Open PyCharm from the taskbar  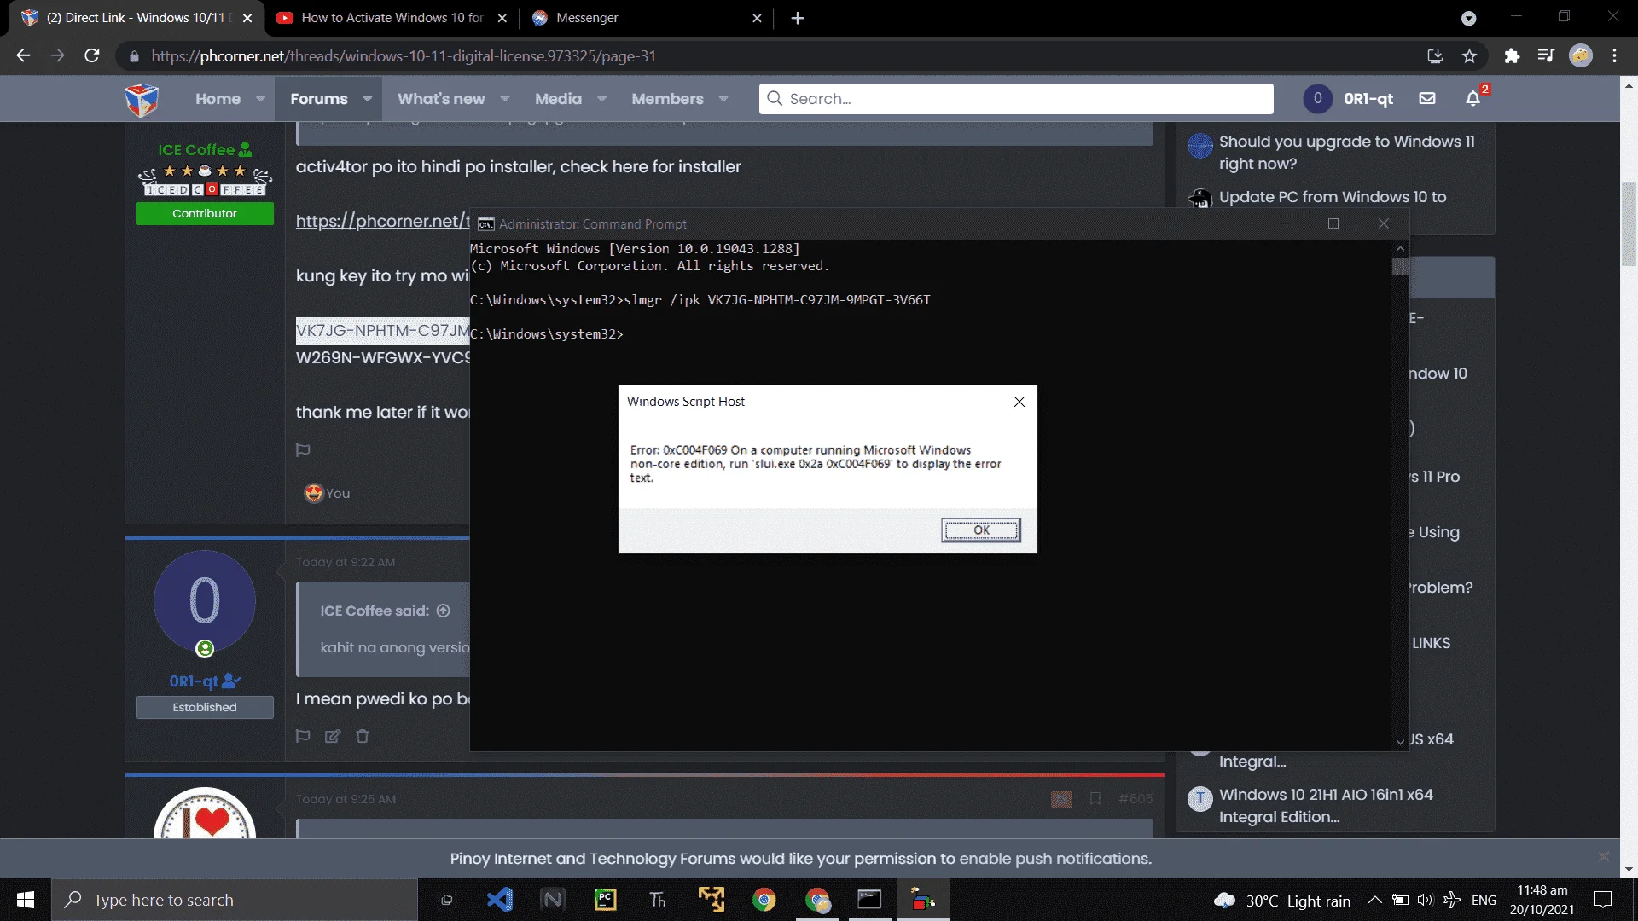pos(605,900)
